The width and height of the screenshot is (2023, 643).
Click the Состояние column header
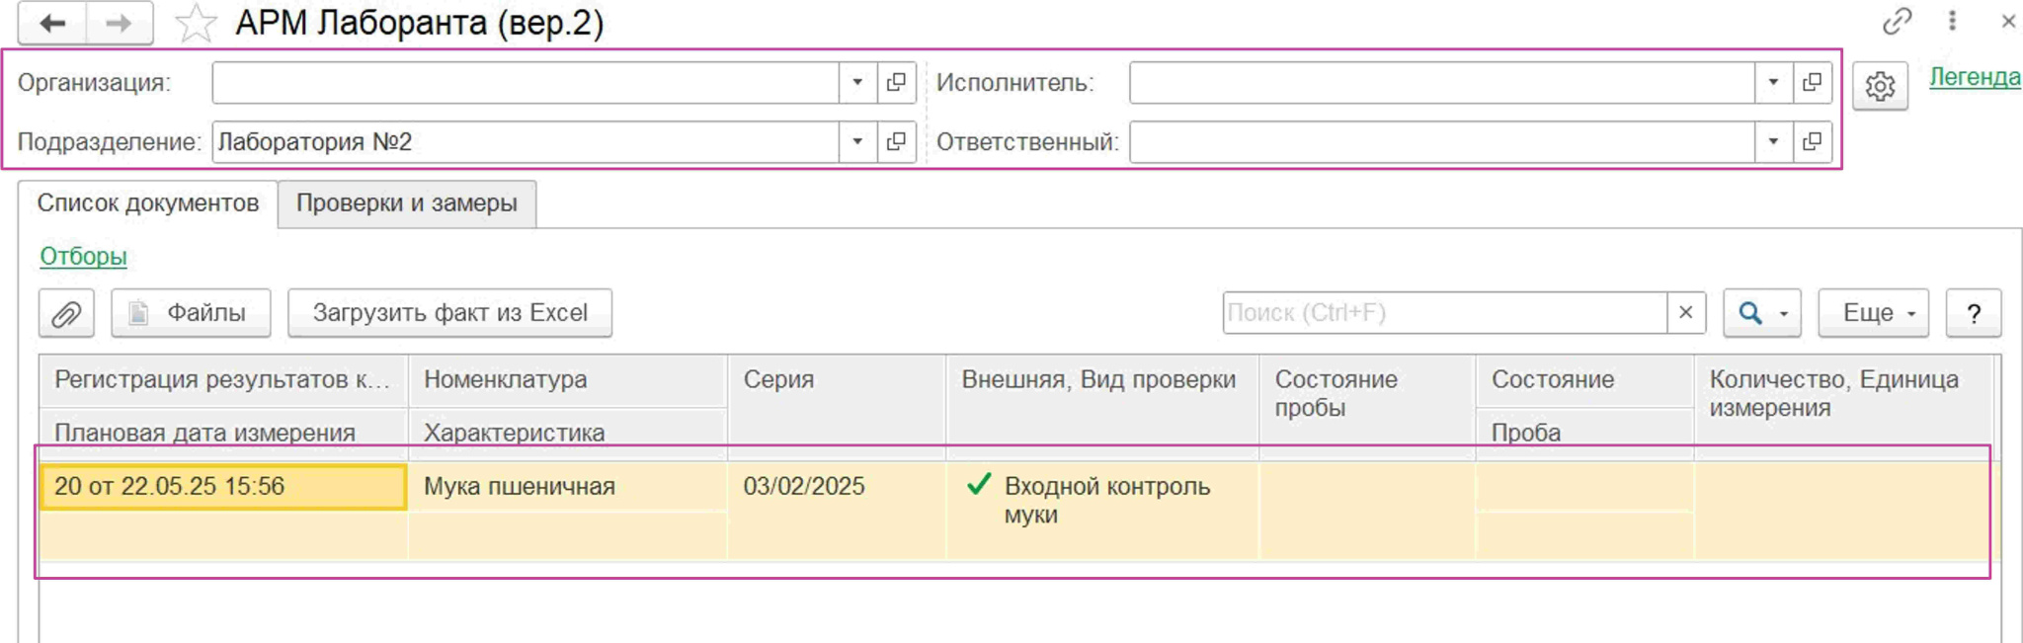click(x=1584, y=380)
